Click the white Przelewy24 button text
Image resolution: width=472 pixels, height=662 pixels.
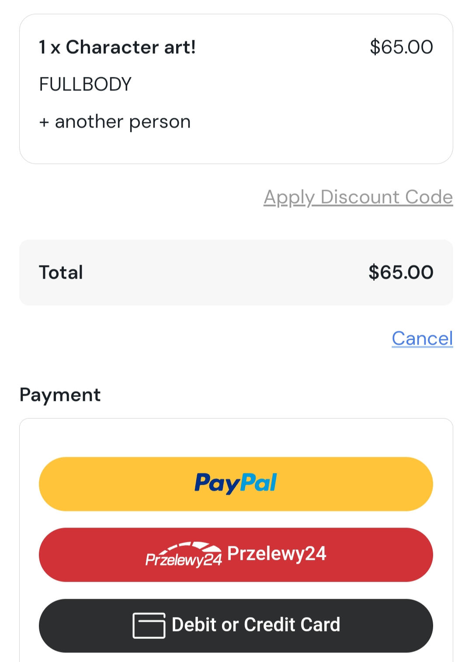[277, 554]
